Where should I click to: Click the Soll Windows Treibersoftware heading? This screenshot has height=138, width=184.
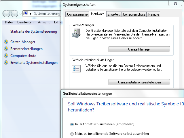click(x=126, y=107)
